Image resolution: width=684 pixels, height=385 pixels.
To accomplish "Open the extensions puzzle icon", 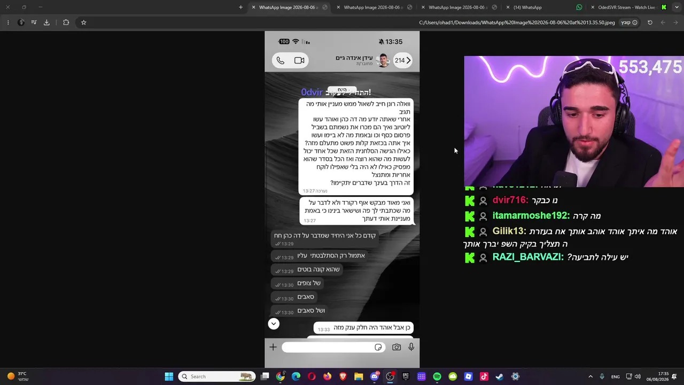I will (x=66, y=22).
